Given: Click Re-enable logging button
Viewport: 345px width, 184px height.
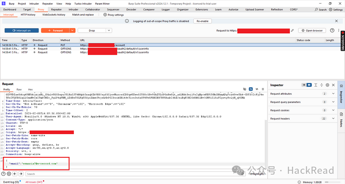Looking at the screenshot, I should click(202, 21).
